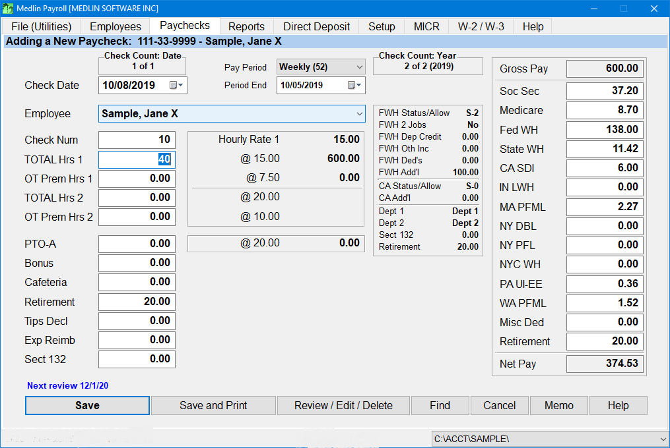
Task: Click the Find button
Action: point(440,405)
